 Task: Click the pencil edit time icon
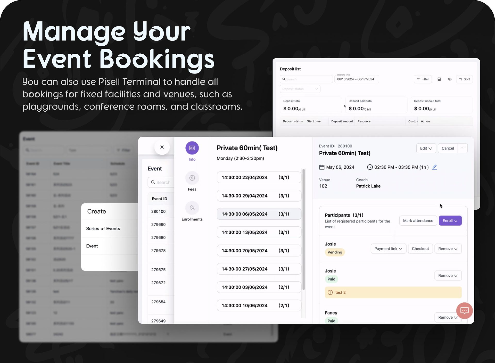tap(434, 167)
